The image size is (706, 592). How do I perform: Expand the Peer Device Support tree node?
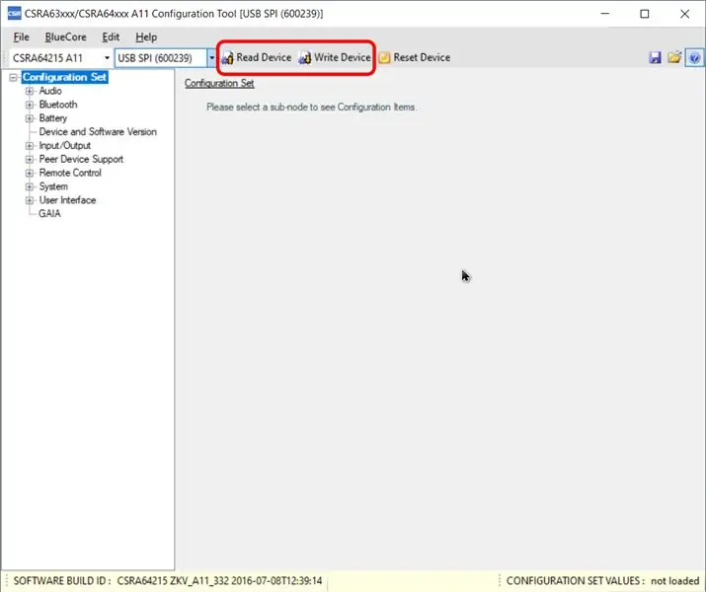[x=30, y=159]
